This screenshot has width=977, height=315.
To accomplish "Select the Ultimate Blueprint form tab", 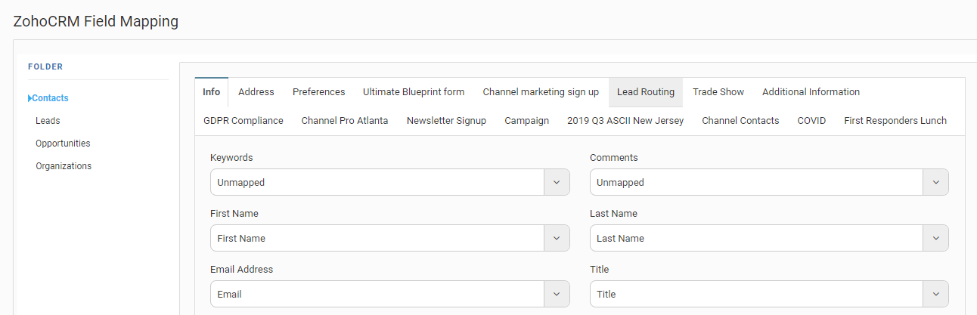I will 414,92.
